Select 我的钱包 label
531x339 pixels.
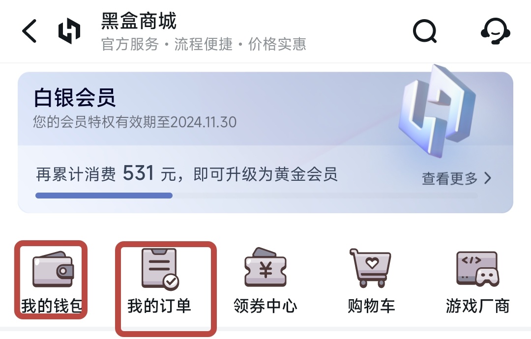pyautogui.click(x=52, y=306)
